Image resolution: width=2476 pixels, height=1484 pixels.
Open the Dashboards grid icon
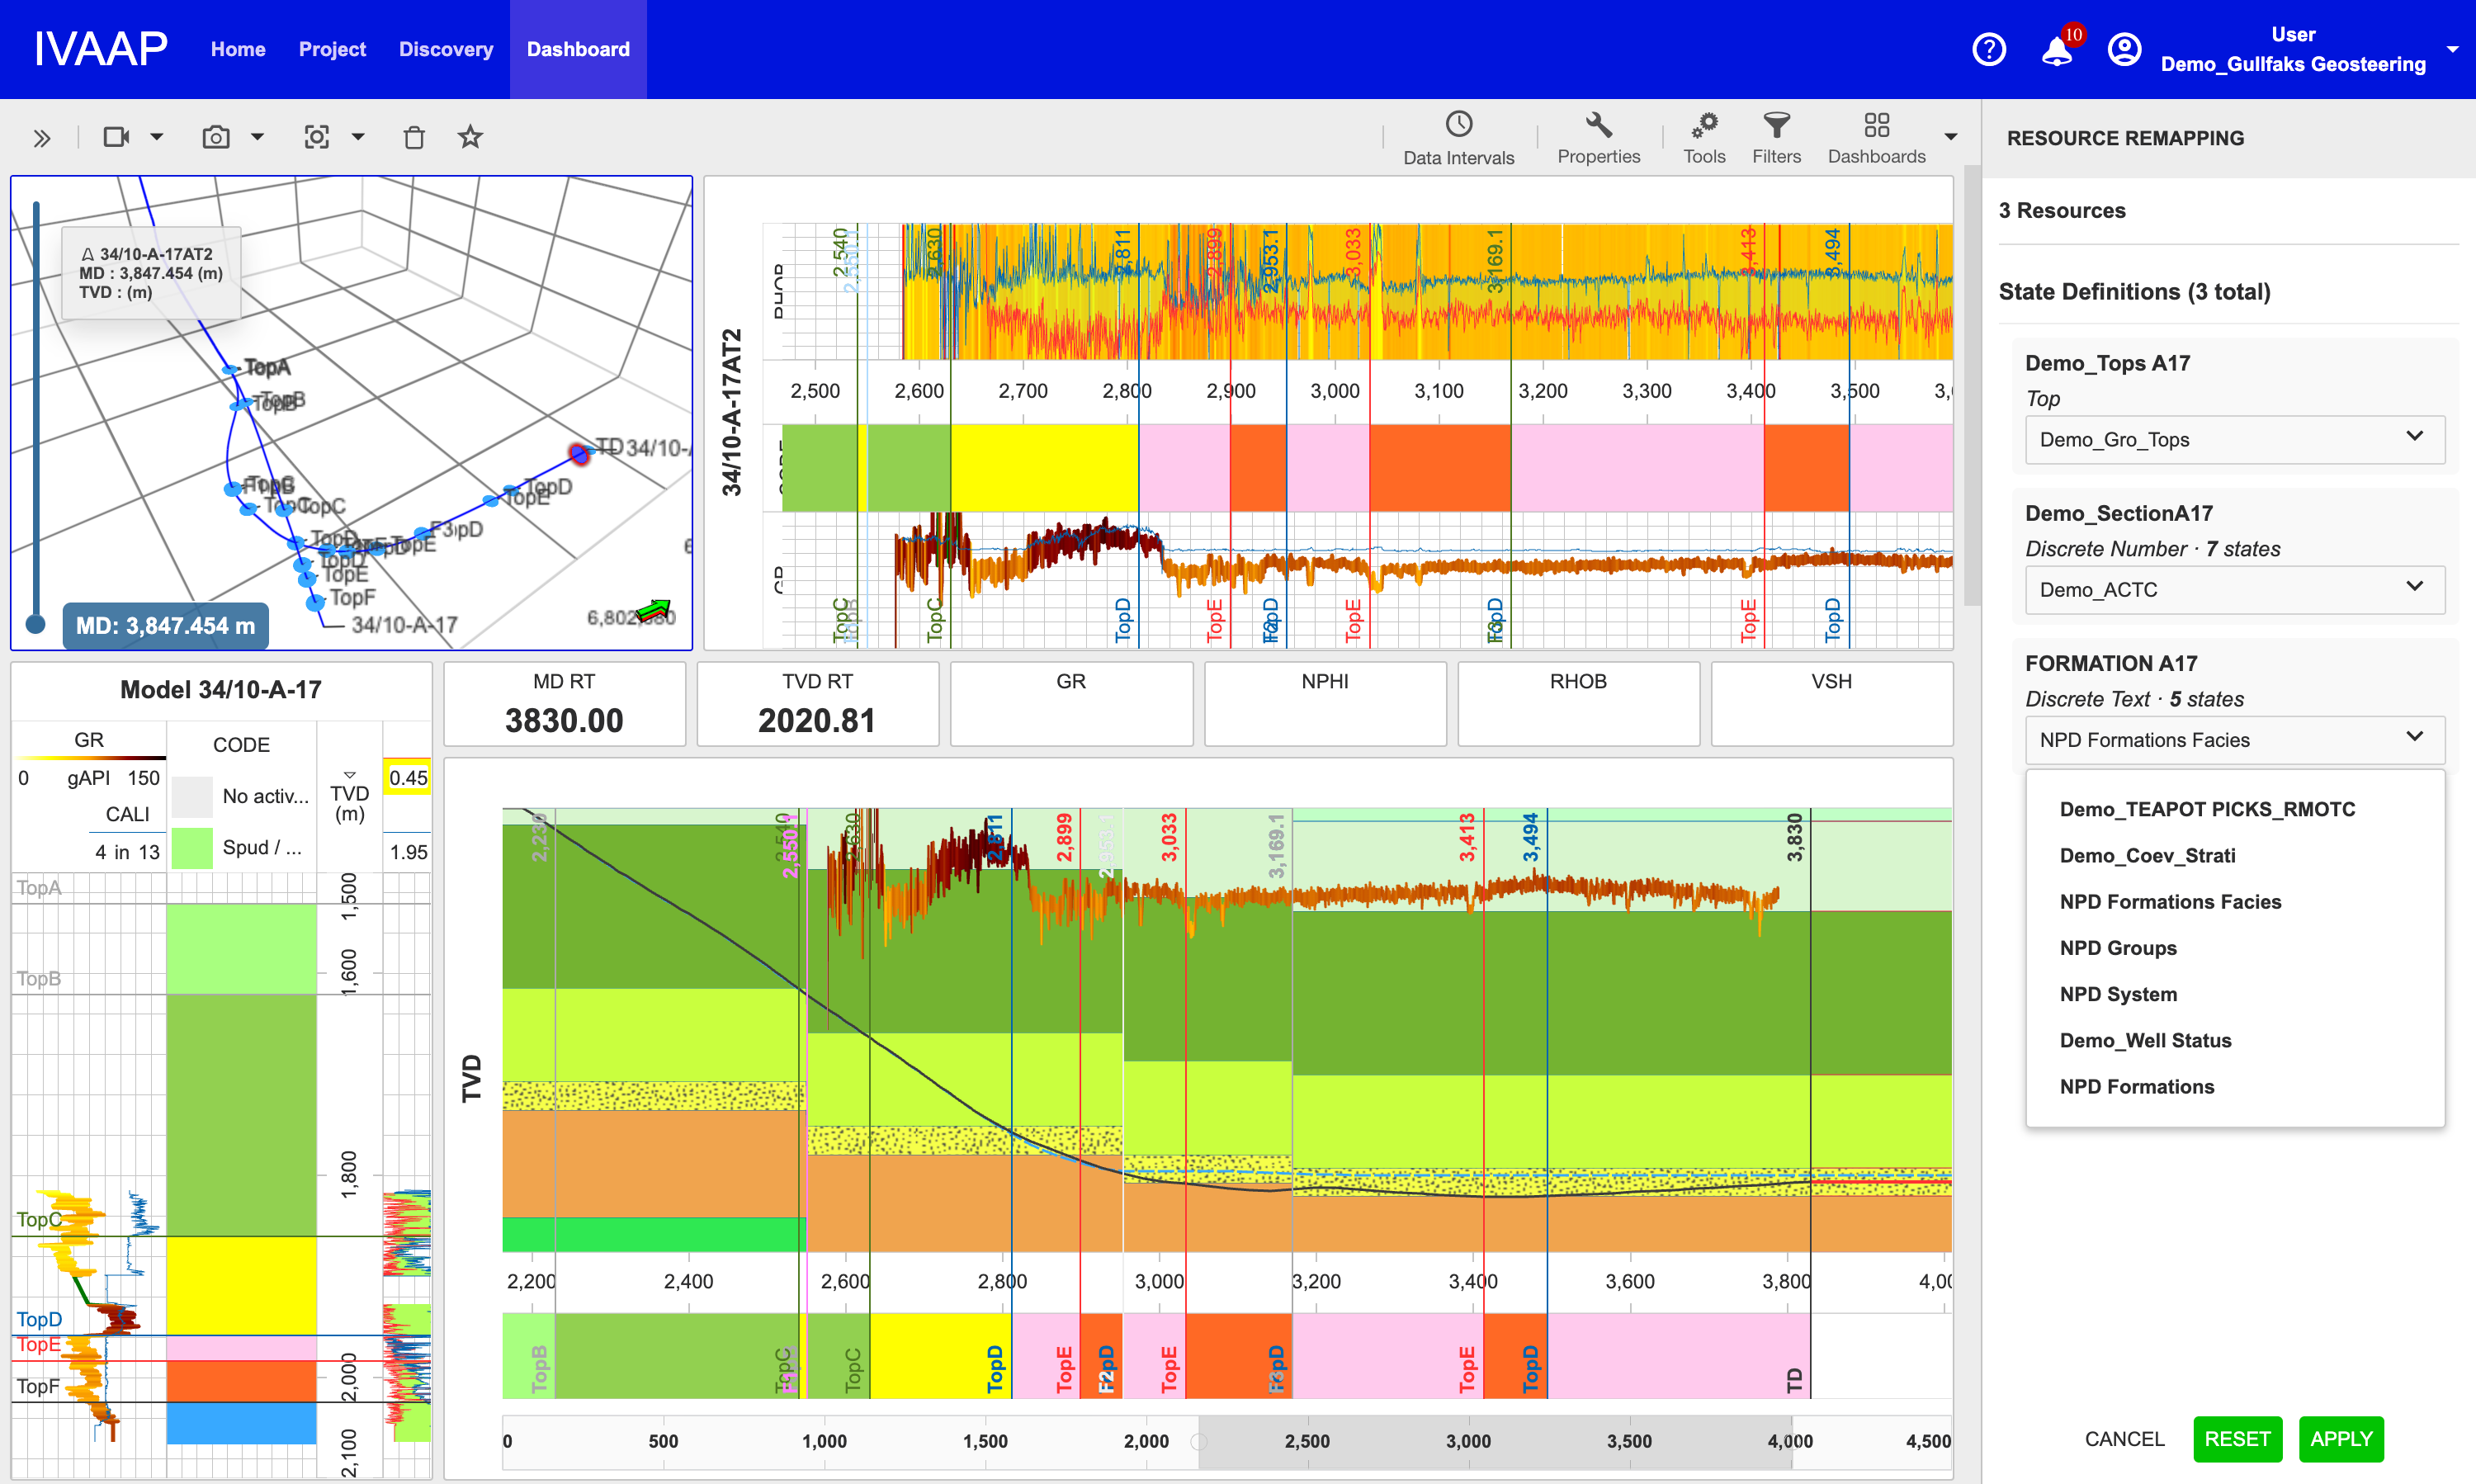(x=1876, y=125)
